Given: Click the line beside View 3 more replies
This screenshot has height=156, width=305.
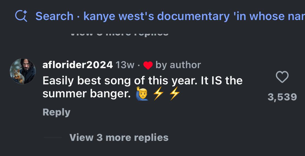Looking at the screenshot, I should [x=53, y=138].
